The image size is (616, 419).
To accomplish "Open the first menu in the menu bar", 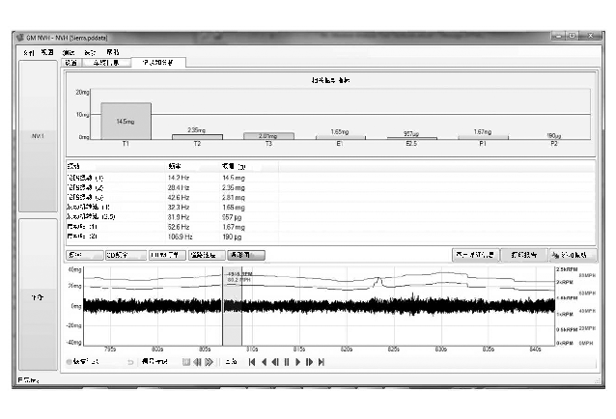I will (28, 51).
